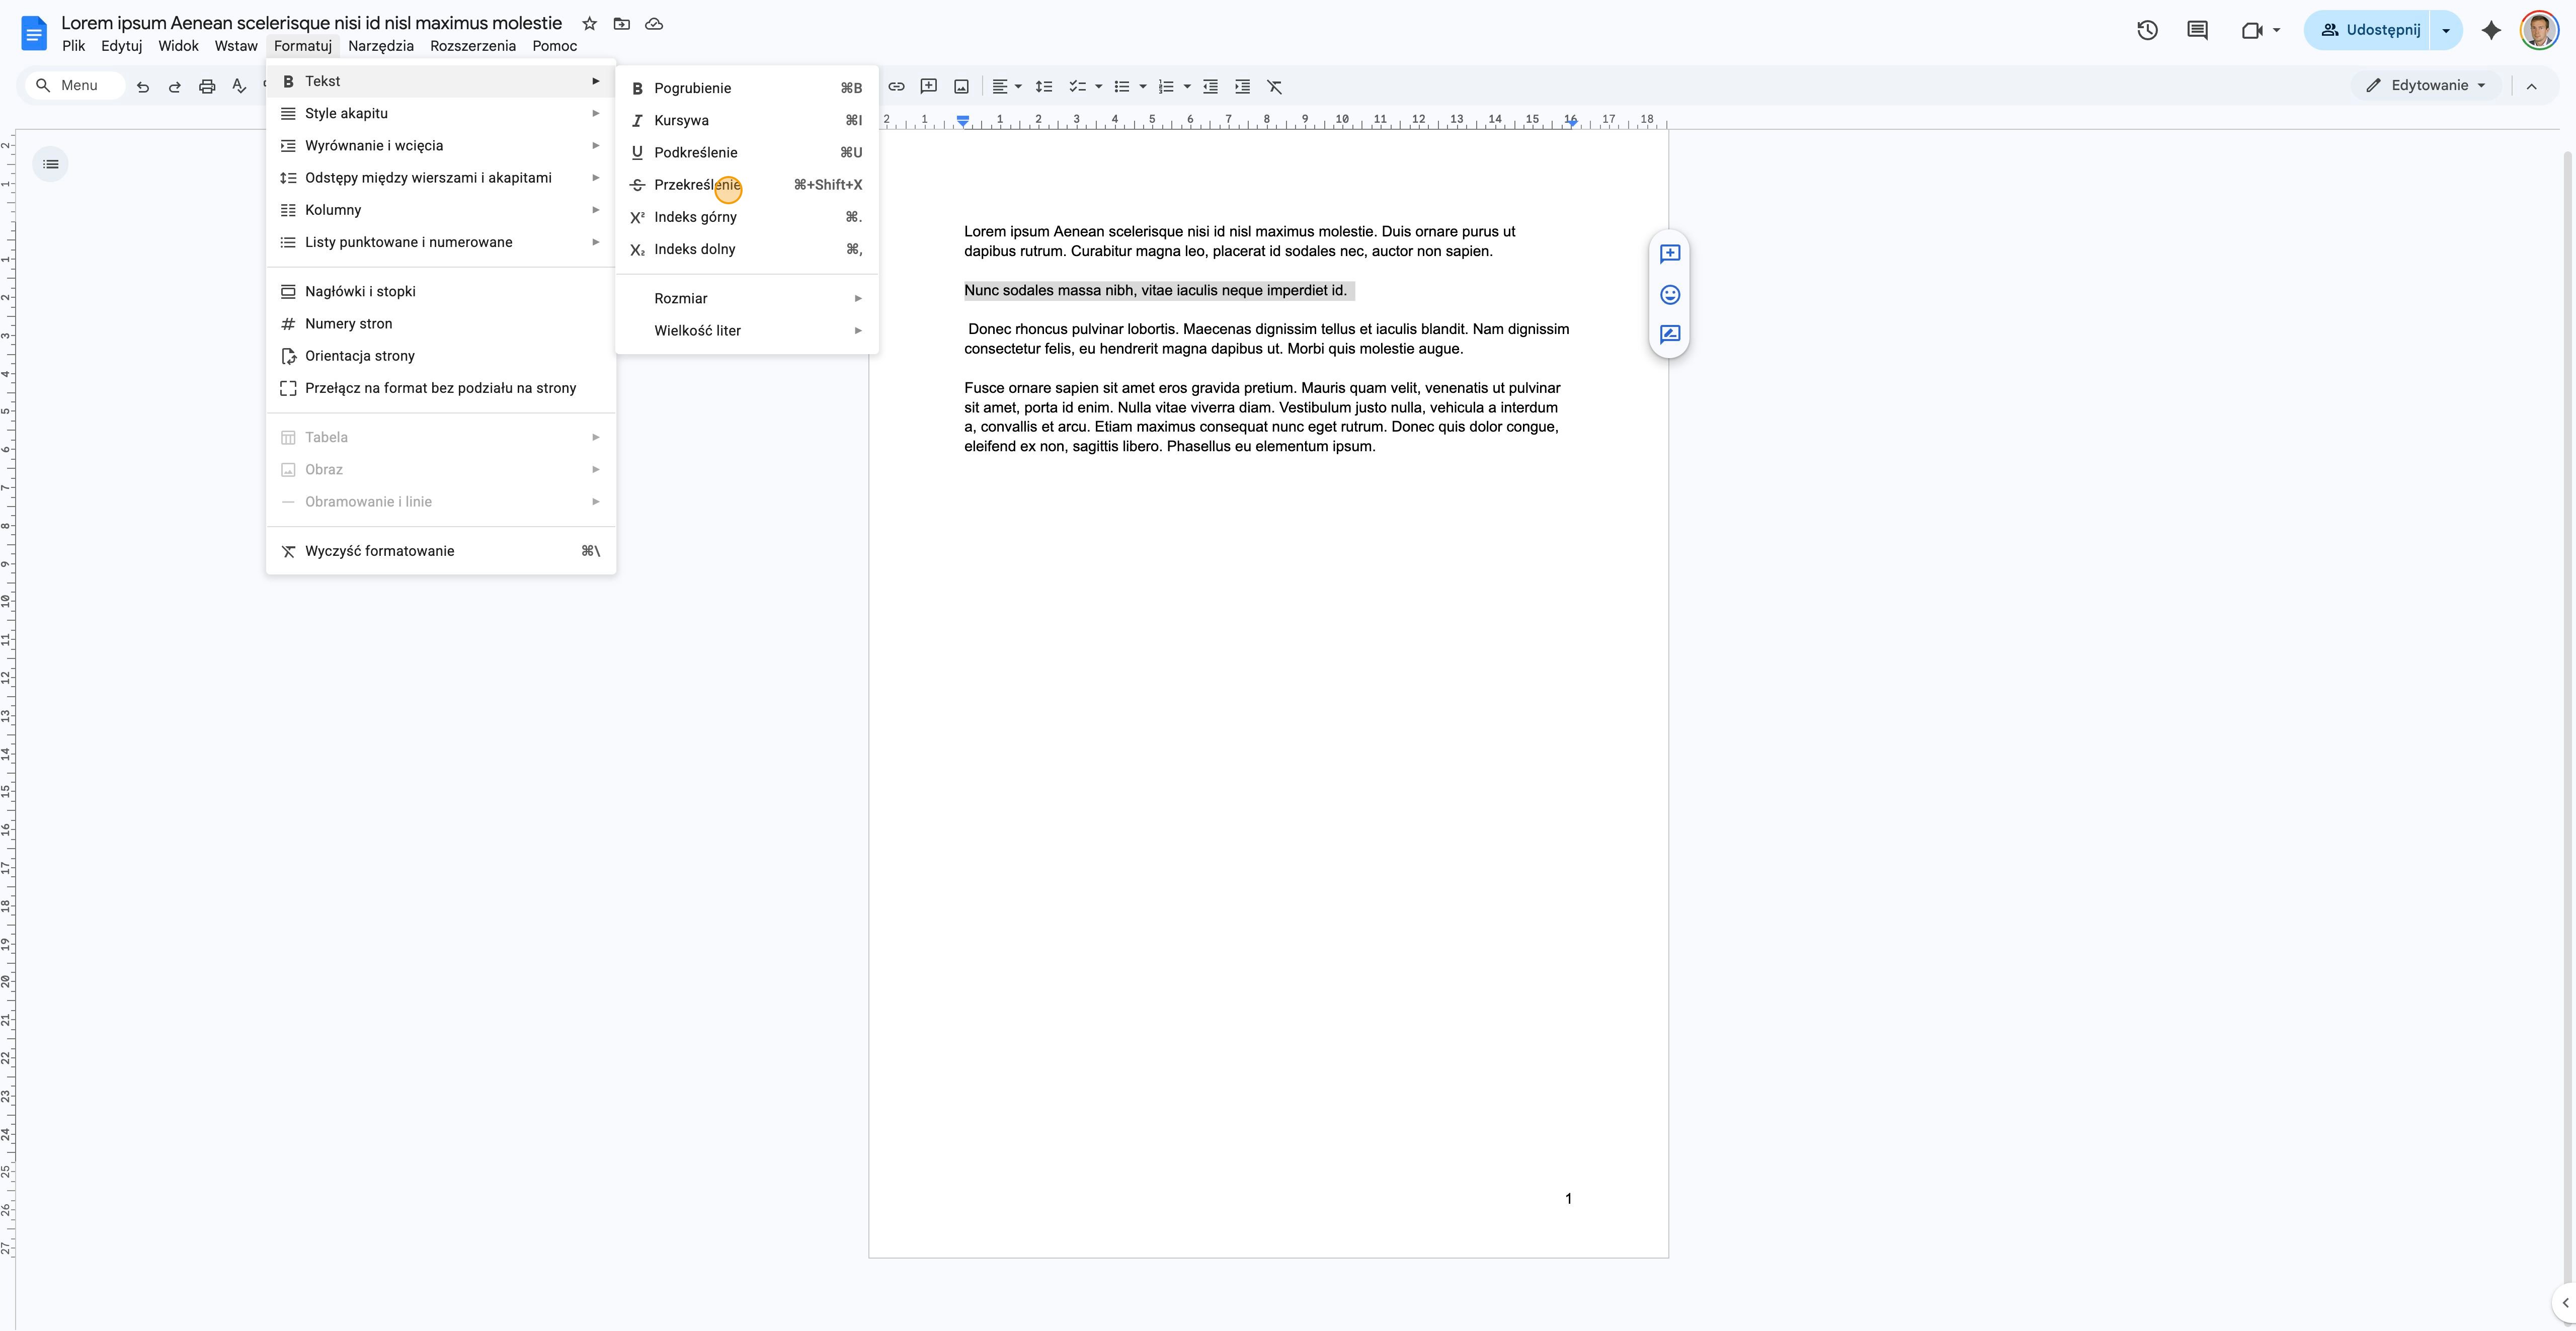Click the undo arrow in the toolbar
Image resolution: width=2576 pixels, height=1331 pixels.
tap(143, 87)
